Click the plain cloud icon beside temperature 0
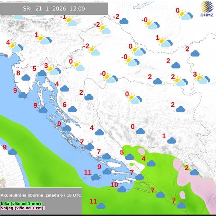The image size is (216, 216). point(140,131)
